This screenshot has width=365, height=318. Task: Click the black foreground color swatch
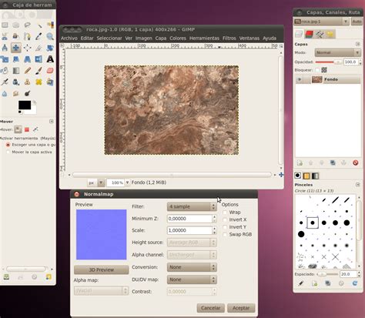tap(25, 105)
